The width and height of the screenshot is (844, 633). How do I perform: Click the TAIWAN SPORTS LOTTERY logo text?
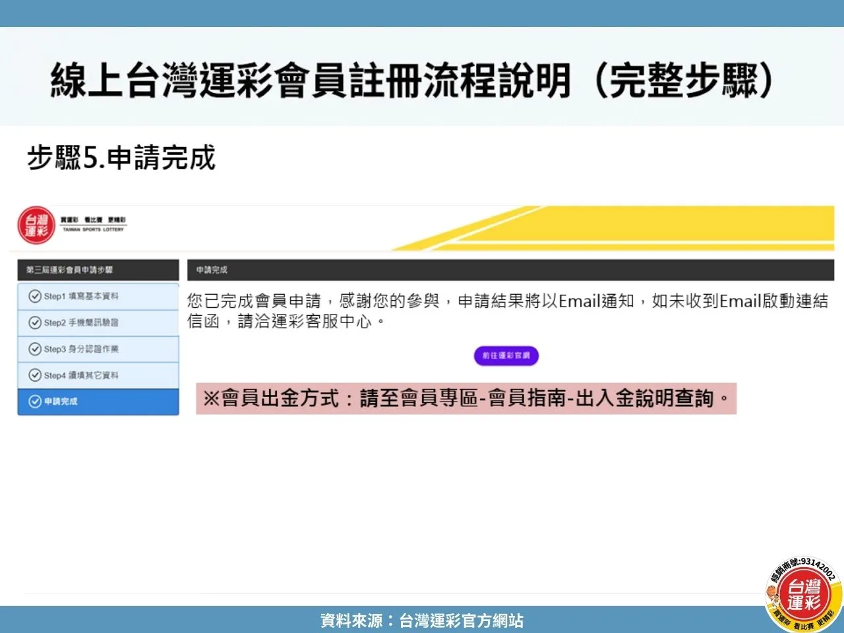[93, 229]
